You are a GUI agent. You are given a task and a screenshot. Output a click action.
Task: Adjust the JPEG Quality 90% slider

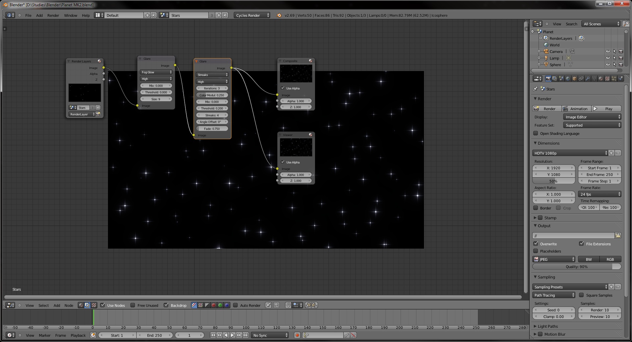click(x=577, y=266)
